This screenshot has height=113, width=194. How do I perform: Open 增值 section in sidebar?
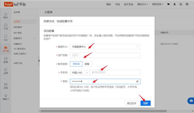click(x=6, y=97)
